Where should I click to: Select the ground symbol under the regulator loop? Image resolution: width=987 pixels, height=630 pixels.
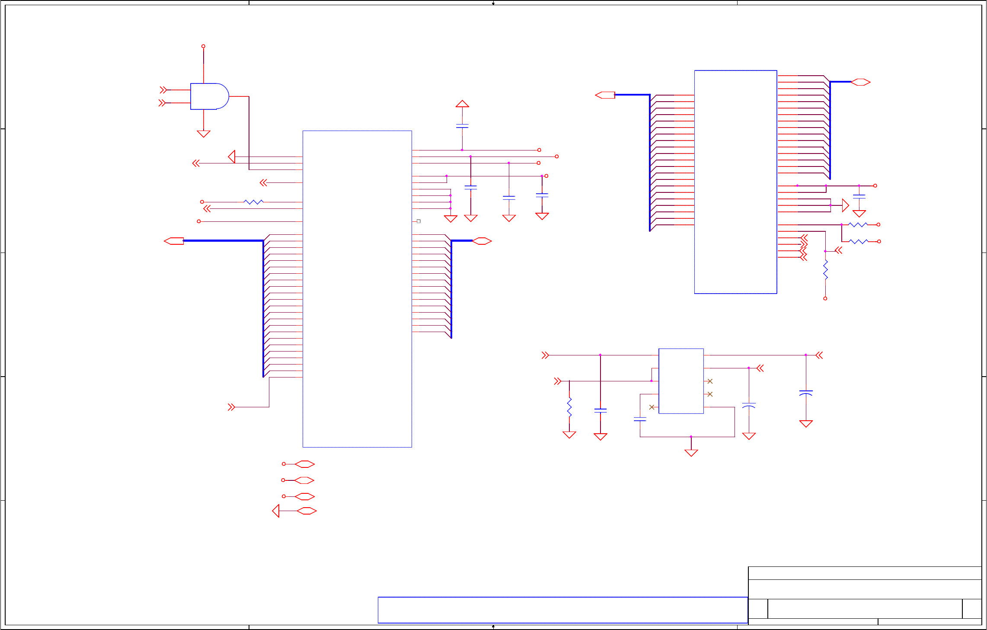[x=691, y=453]
